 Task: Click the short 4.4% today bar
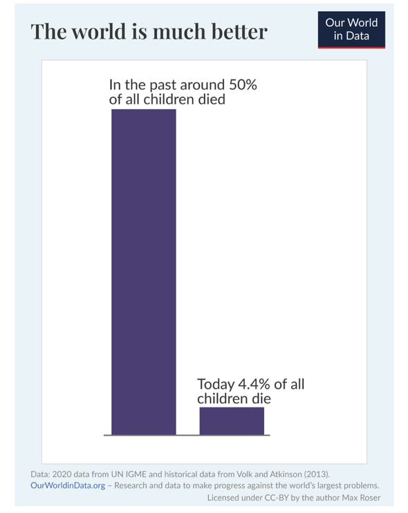click(232, 421)
